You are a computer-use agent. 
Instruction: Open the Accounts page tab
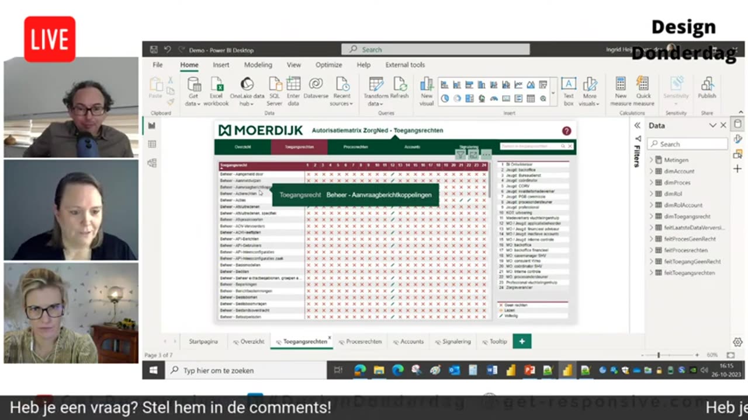point(408,341)
